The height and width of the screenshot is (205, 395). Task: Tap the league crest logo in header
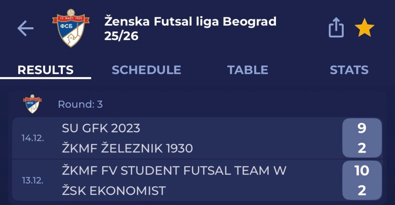pos(71,28)
